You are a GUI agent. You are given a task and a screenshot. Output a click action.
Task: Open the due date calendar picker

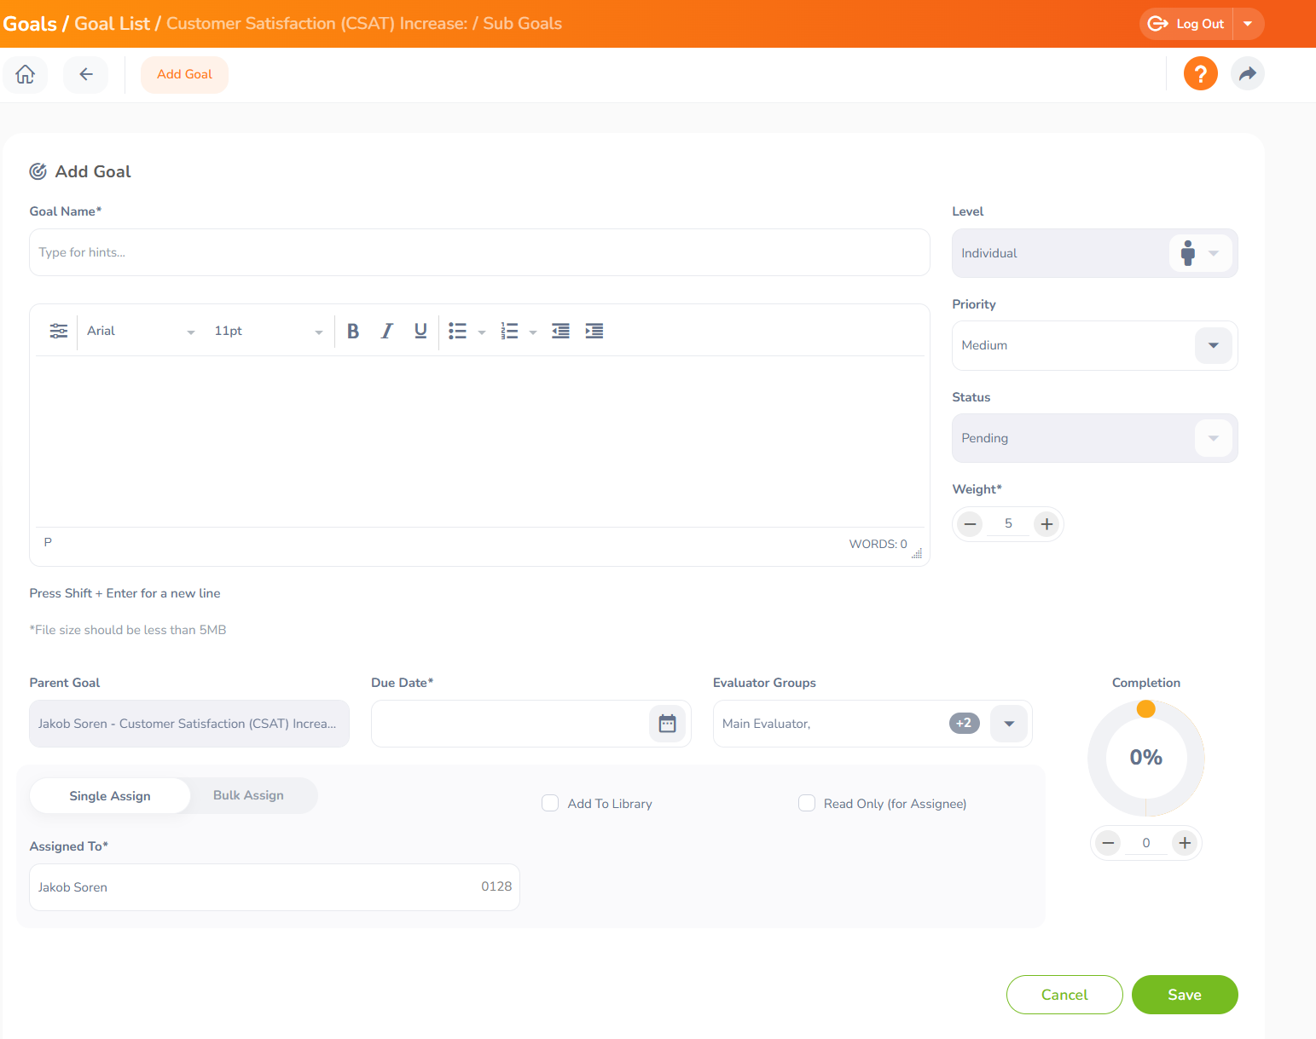click(x=667, y=724)
